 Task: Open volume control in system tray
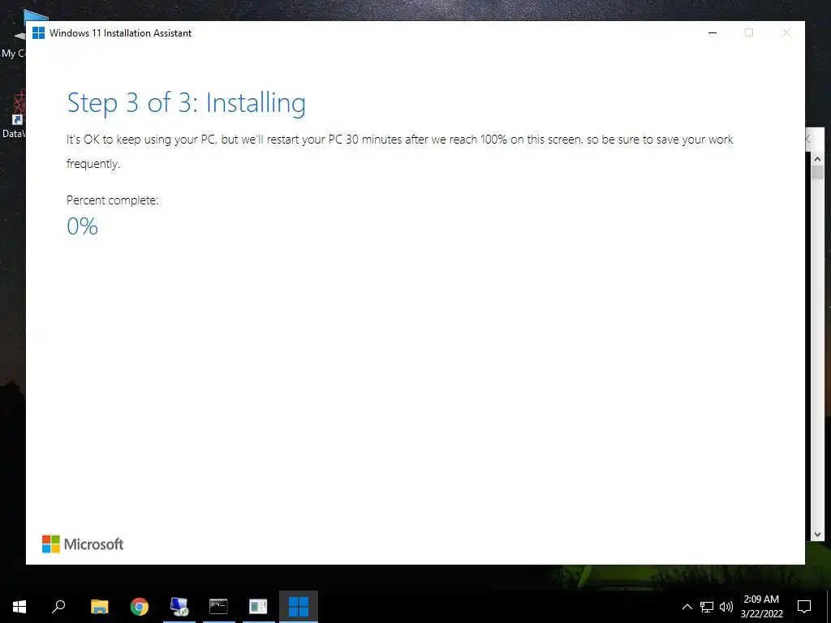(x=726, y=607)
